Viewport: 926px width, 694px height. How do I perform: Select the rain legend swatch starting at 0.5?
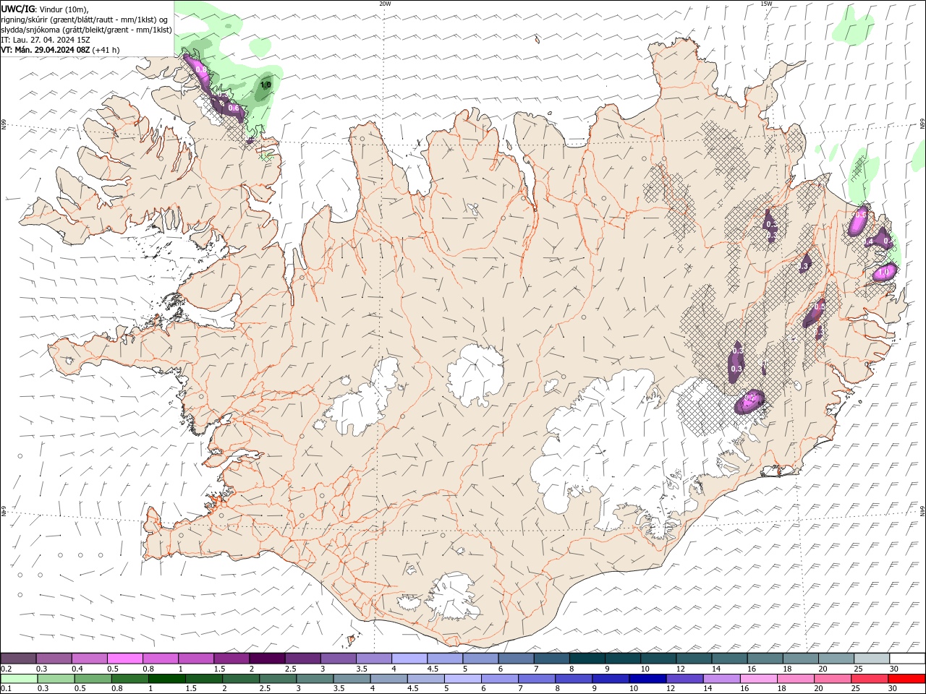pos(93,679)
